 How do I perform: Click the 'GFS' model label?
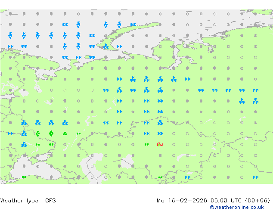(50, 201)
